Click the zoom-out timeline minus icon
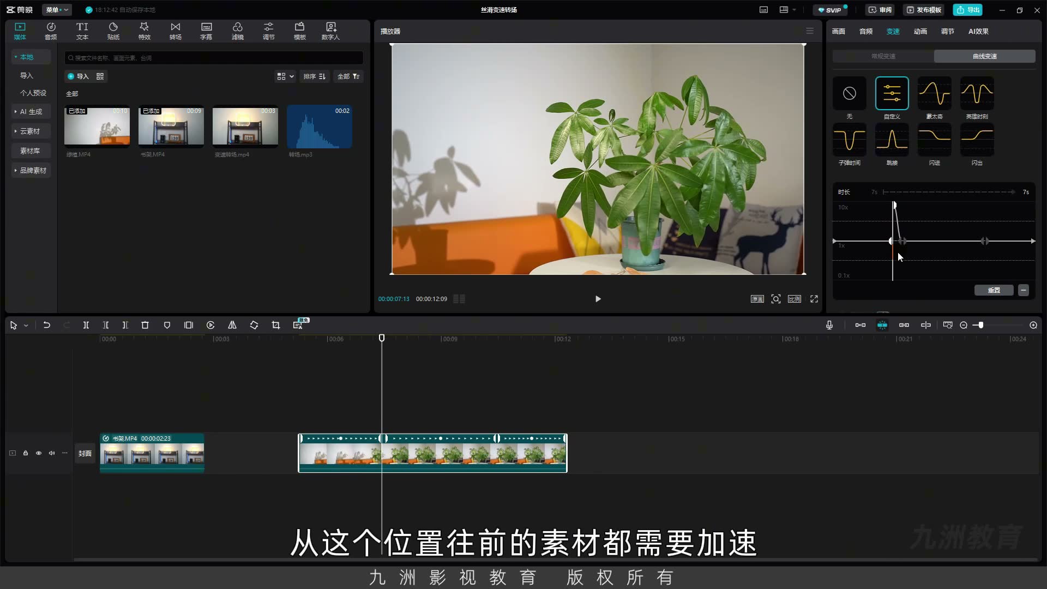This screenshot has width=1047, height=589. pos(964,325)
